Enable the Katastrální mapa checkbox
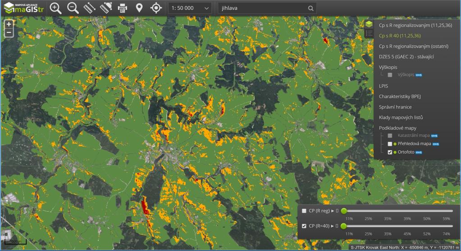This screenshot has width=461, height=251. (390, 136)
